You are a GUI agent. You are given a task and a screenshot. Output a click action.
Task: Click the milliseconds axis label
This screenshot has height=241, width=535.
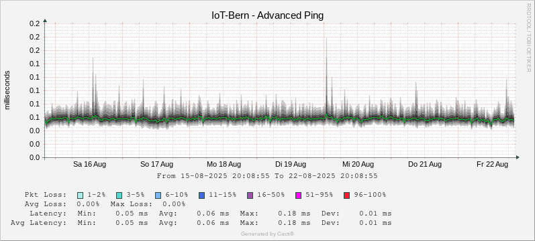(7, 90)
